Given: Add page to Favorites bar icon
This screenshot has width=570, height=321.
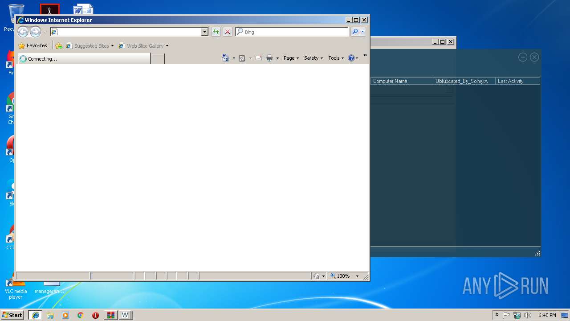Looking at the screenshot, I should (59, 45).
